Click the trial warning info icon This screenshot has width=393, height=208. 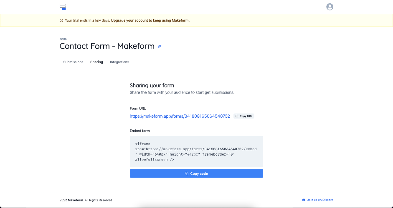(x=61, y=20)
